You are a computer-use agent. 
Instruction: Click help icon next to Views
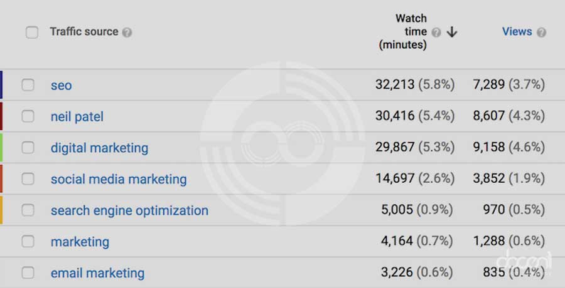click(x=541, y=33)
